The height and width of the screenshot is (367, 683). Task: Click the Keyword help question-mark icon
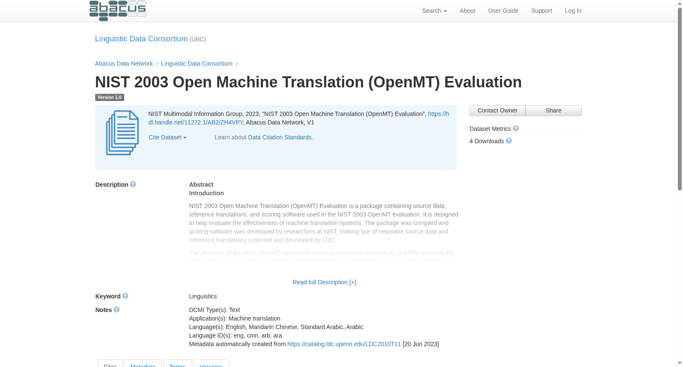125,296
